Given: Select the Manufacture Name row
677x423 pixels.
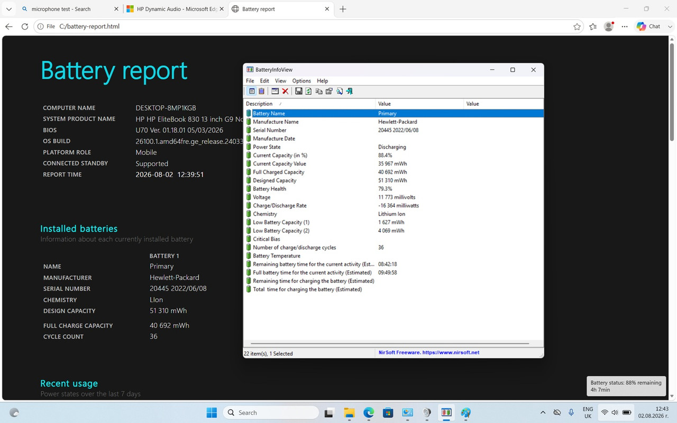Looking at the screenshot, I should (x=394, y=122).
